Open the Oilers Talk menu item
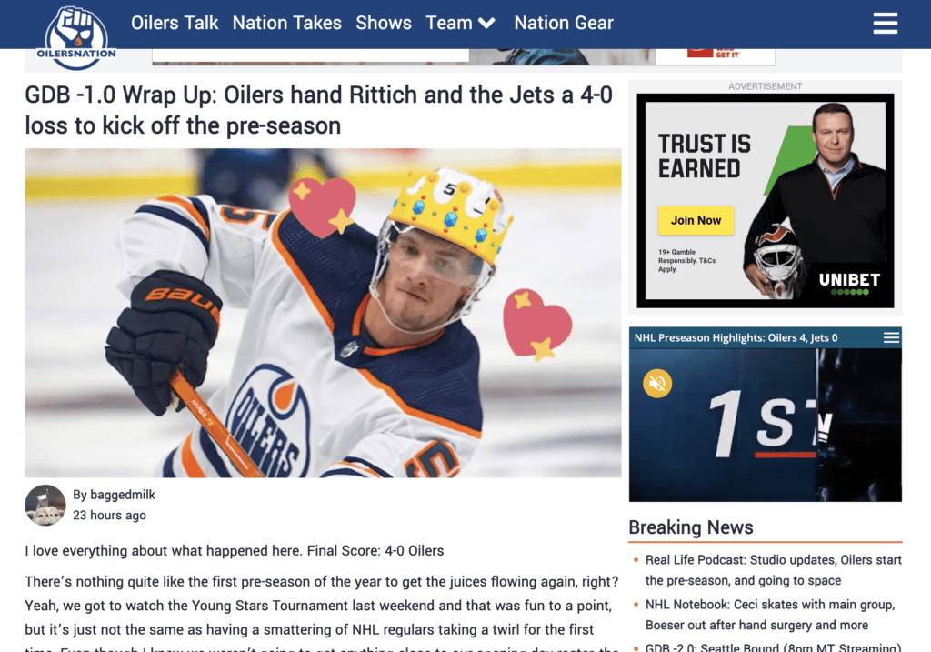The image size is (931, 652). pos(175,23)
